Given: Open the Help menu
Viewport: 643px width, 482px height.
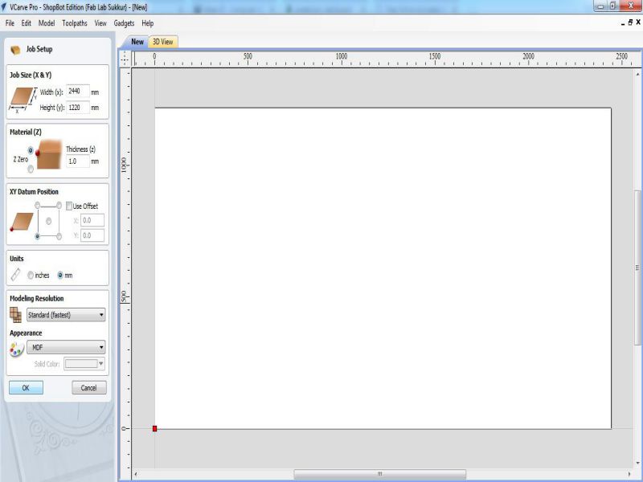Looking at the screenshot, I should pos(148,23).
